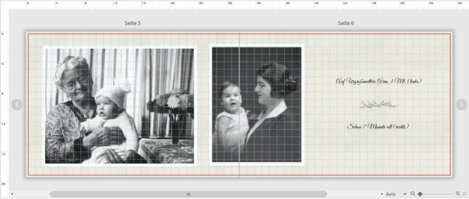This screenshot has width=469, height=199.
Task: Click the zoom out magnifier icon
Action: [413, 194]
